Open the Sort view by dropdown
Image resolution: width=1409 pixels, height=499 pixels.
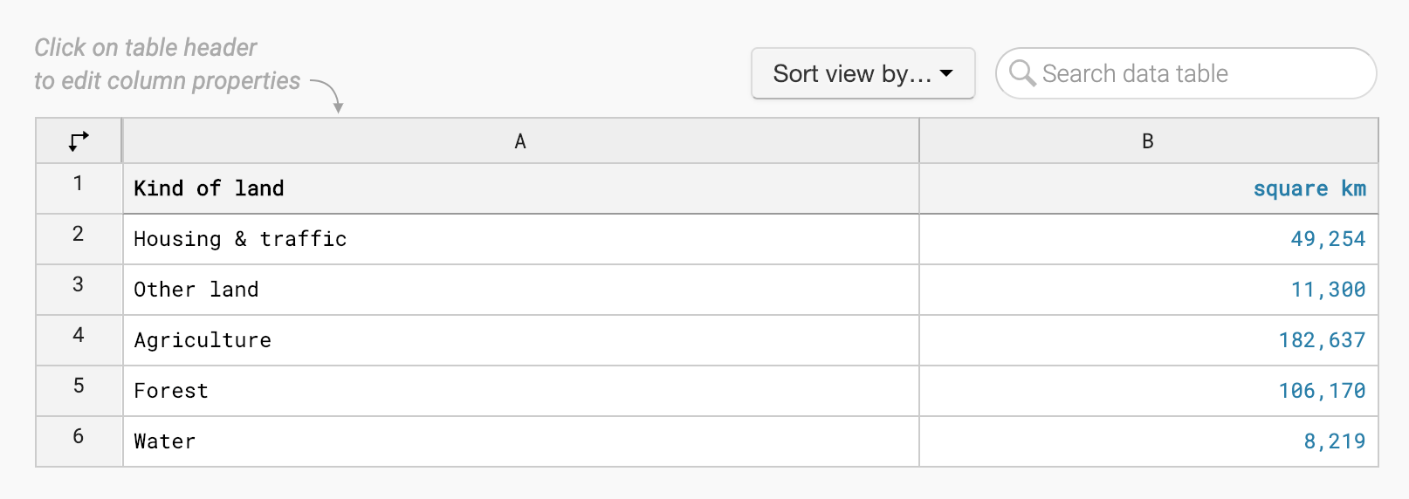click(863, 73)
